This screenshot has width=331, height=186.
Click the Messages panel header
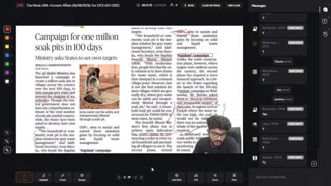coord(259,6)
